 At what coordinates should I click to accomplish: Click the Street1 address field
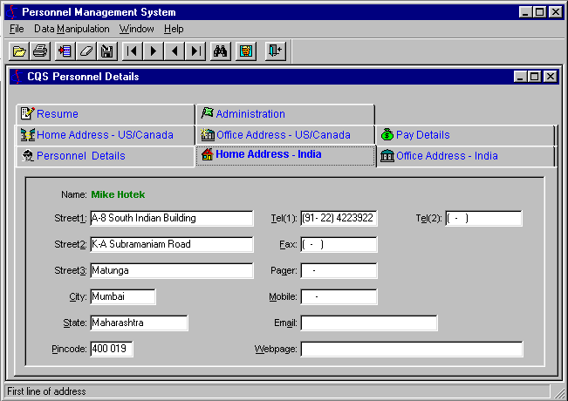click(171, 218)
